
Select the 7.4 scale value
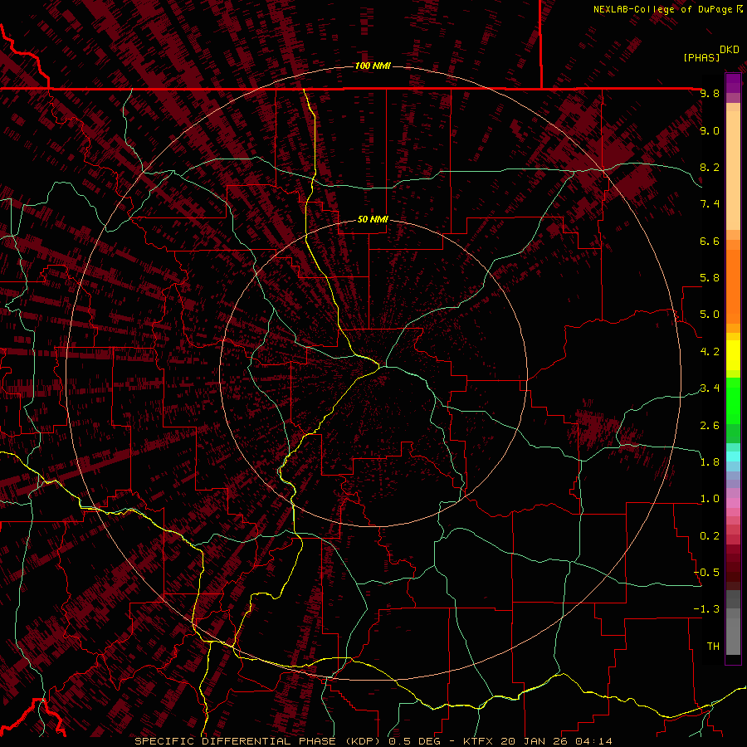coord(710,204)
